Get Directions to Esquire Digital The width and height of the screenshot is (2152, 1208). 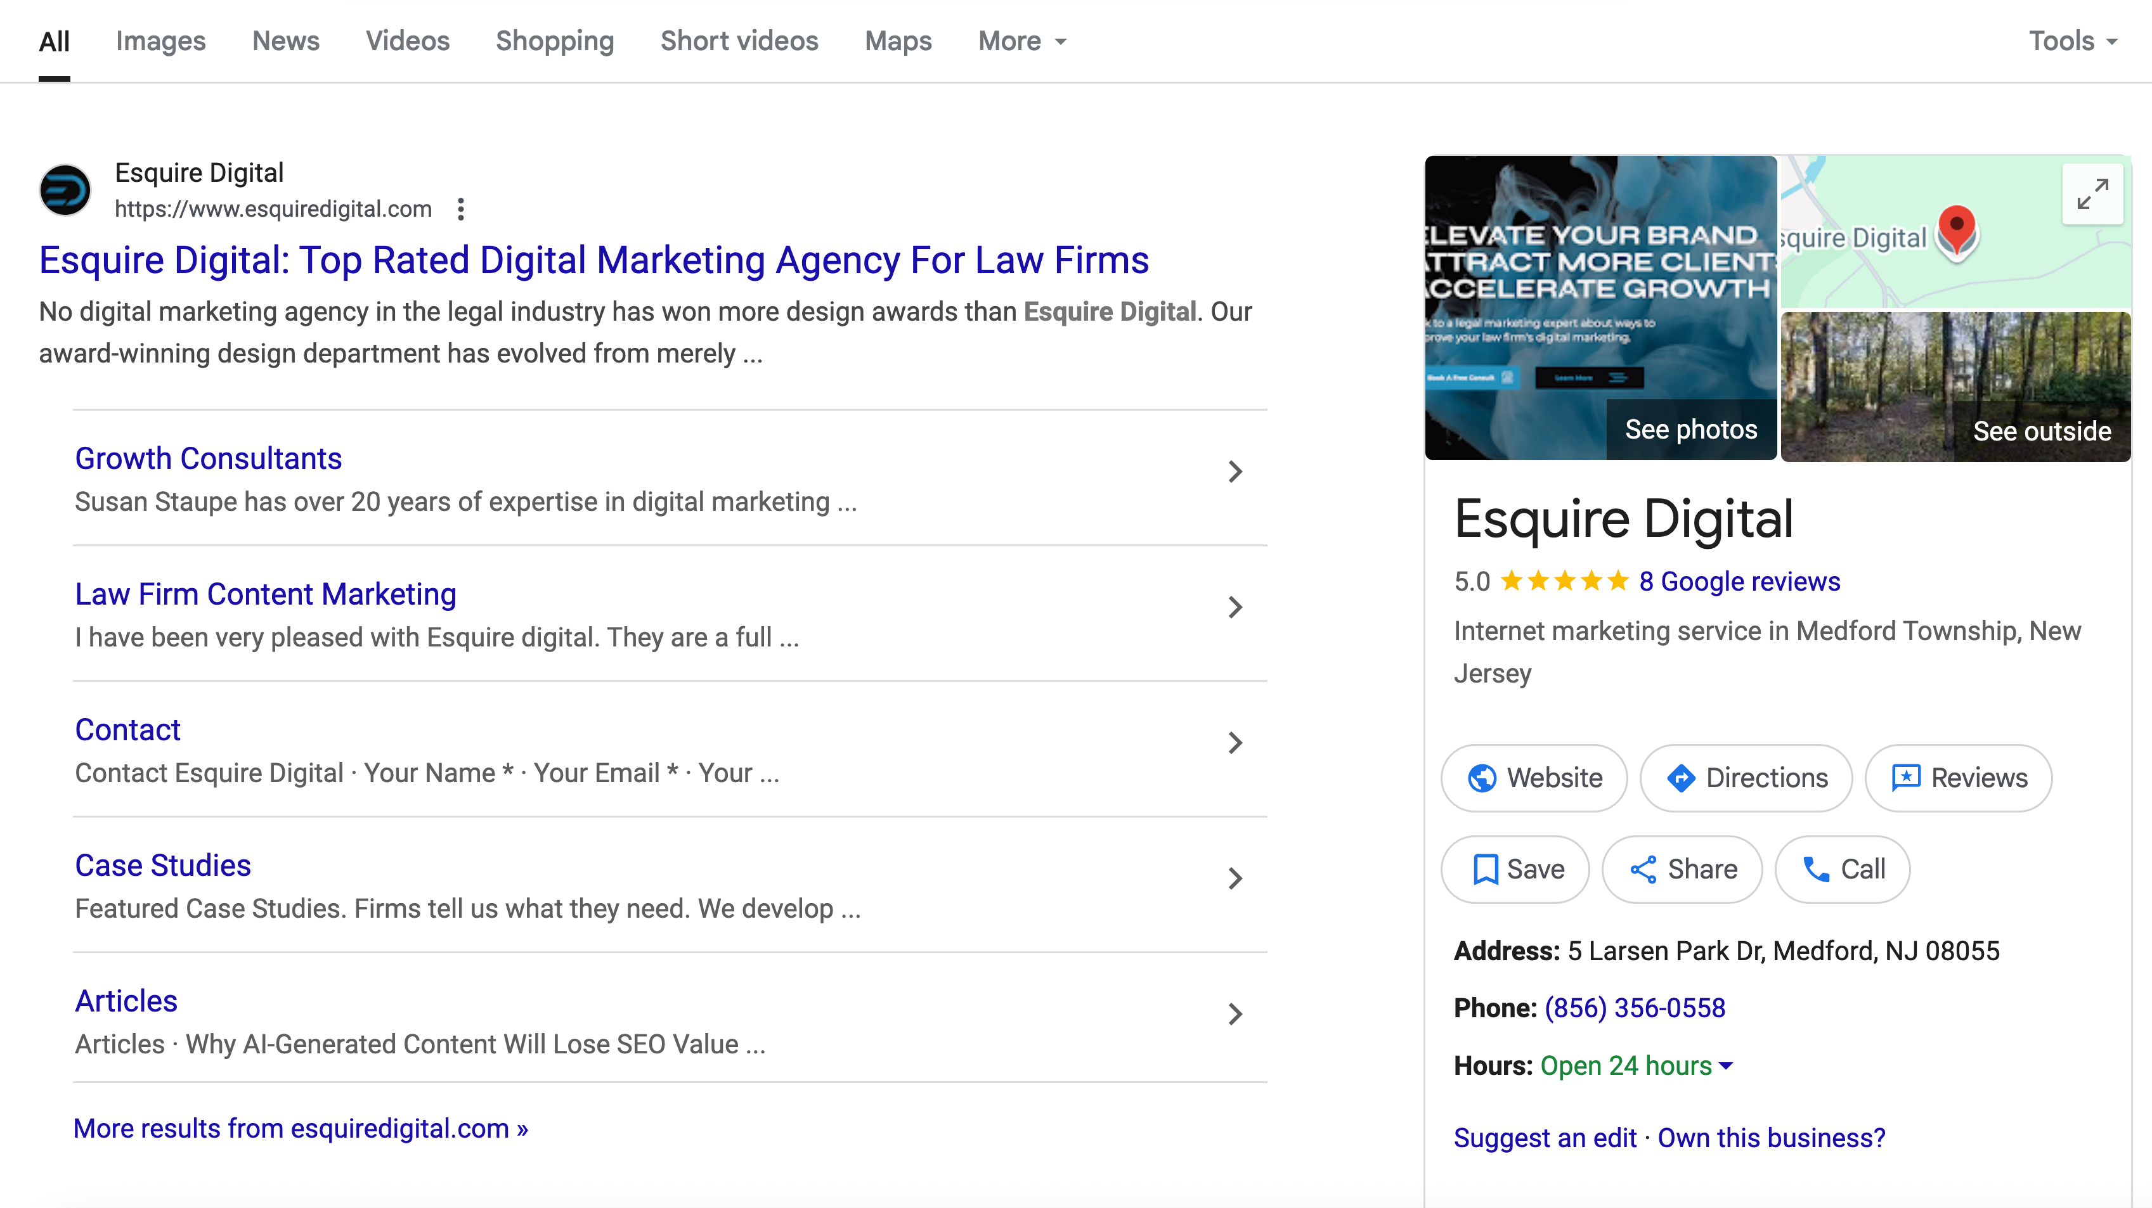point(1746,778)
